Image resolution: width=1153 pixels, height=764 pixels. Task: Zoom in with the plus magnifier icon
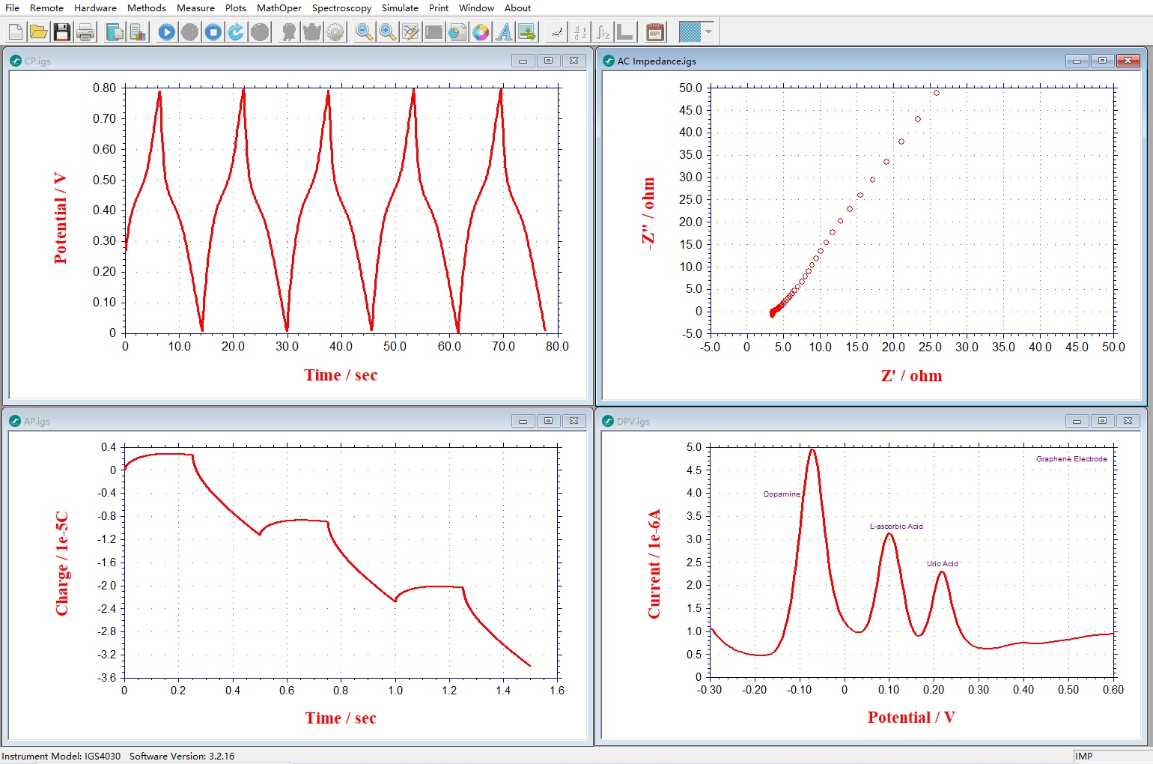click(388, 32)
